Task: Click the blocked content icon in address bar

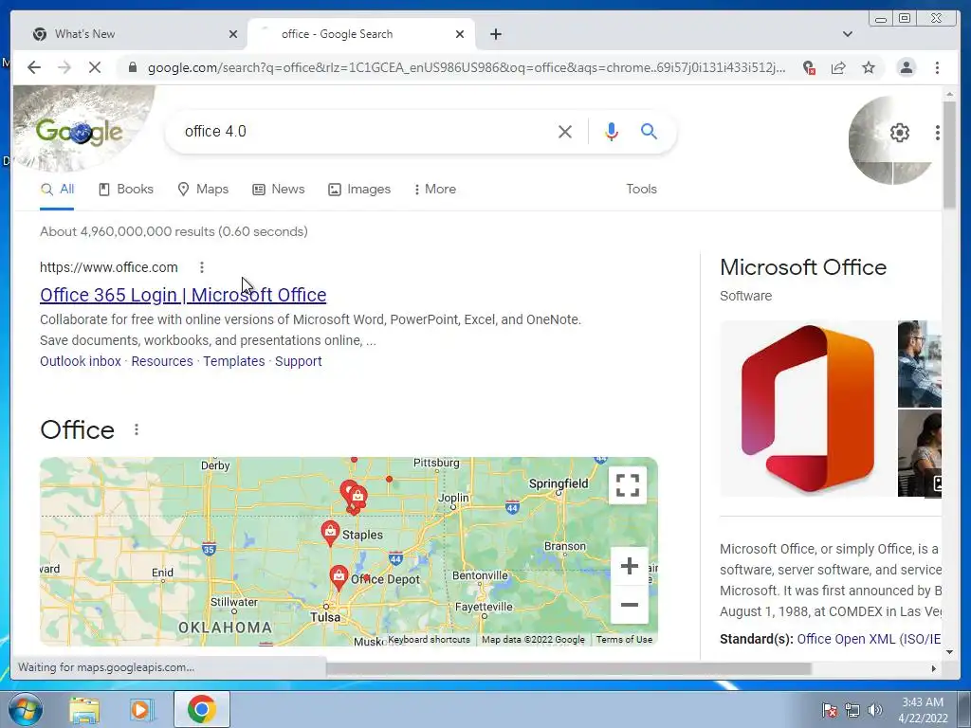Action: pyautogui.click(x=808, y=67)
